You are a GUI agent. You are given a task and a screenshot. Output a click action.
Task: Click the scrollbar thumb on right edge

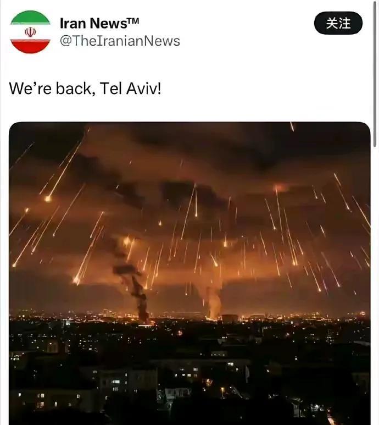coord(375,73)
